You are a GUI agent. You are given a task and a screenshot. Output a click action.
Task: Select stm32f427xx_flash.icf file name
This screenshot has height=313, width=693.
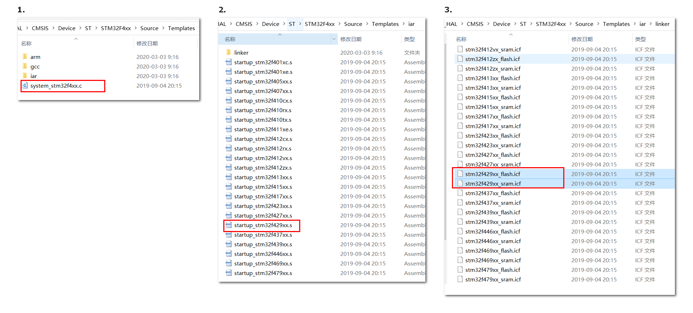pyautogui.click(x=493, y=155)
